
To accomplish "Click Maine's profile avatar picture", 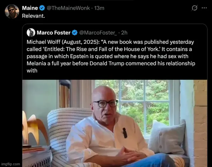I will pos(12,11).
